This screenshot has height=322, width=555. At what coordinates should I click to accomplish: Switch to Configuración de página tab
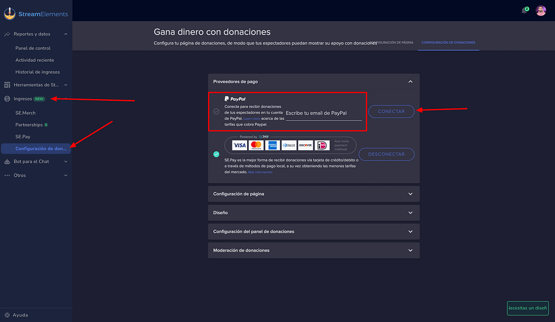[392, 42]
